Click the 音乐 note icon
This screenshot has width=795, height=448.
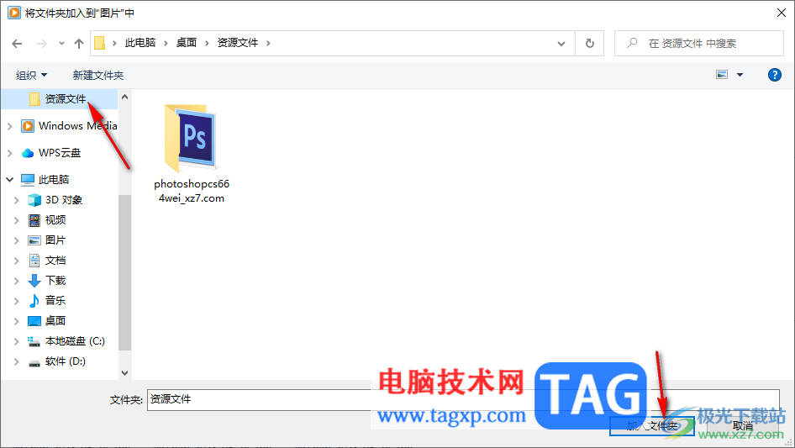[x=34, y=301]
